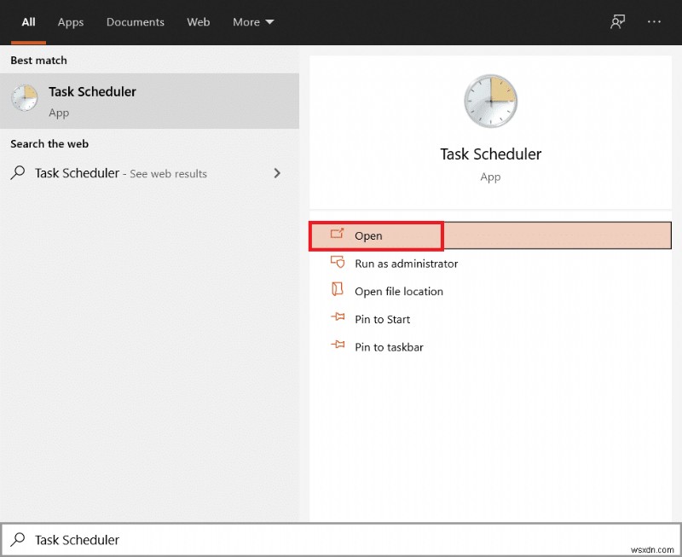Click the Task Scheduler search input box

341,539
